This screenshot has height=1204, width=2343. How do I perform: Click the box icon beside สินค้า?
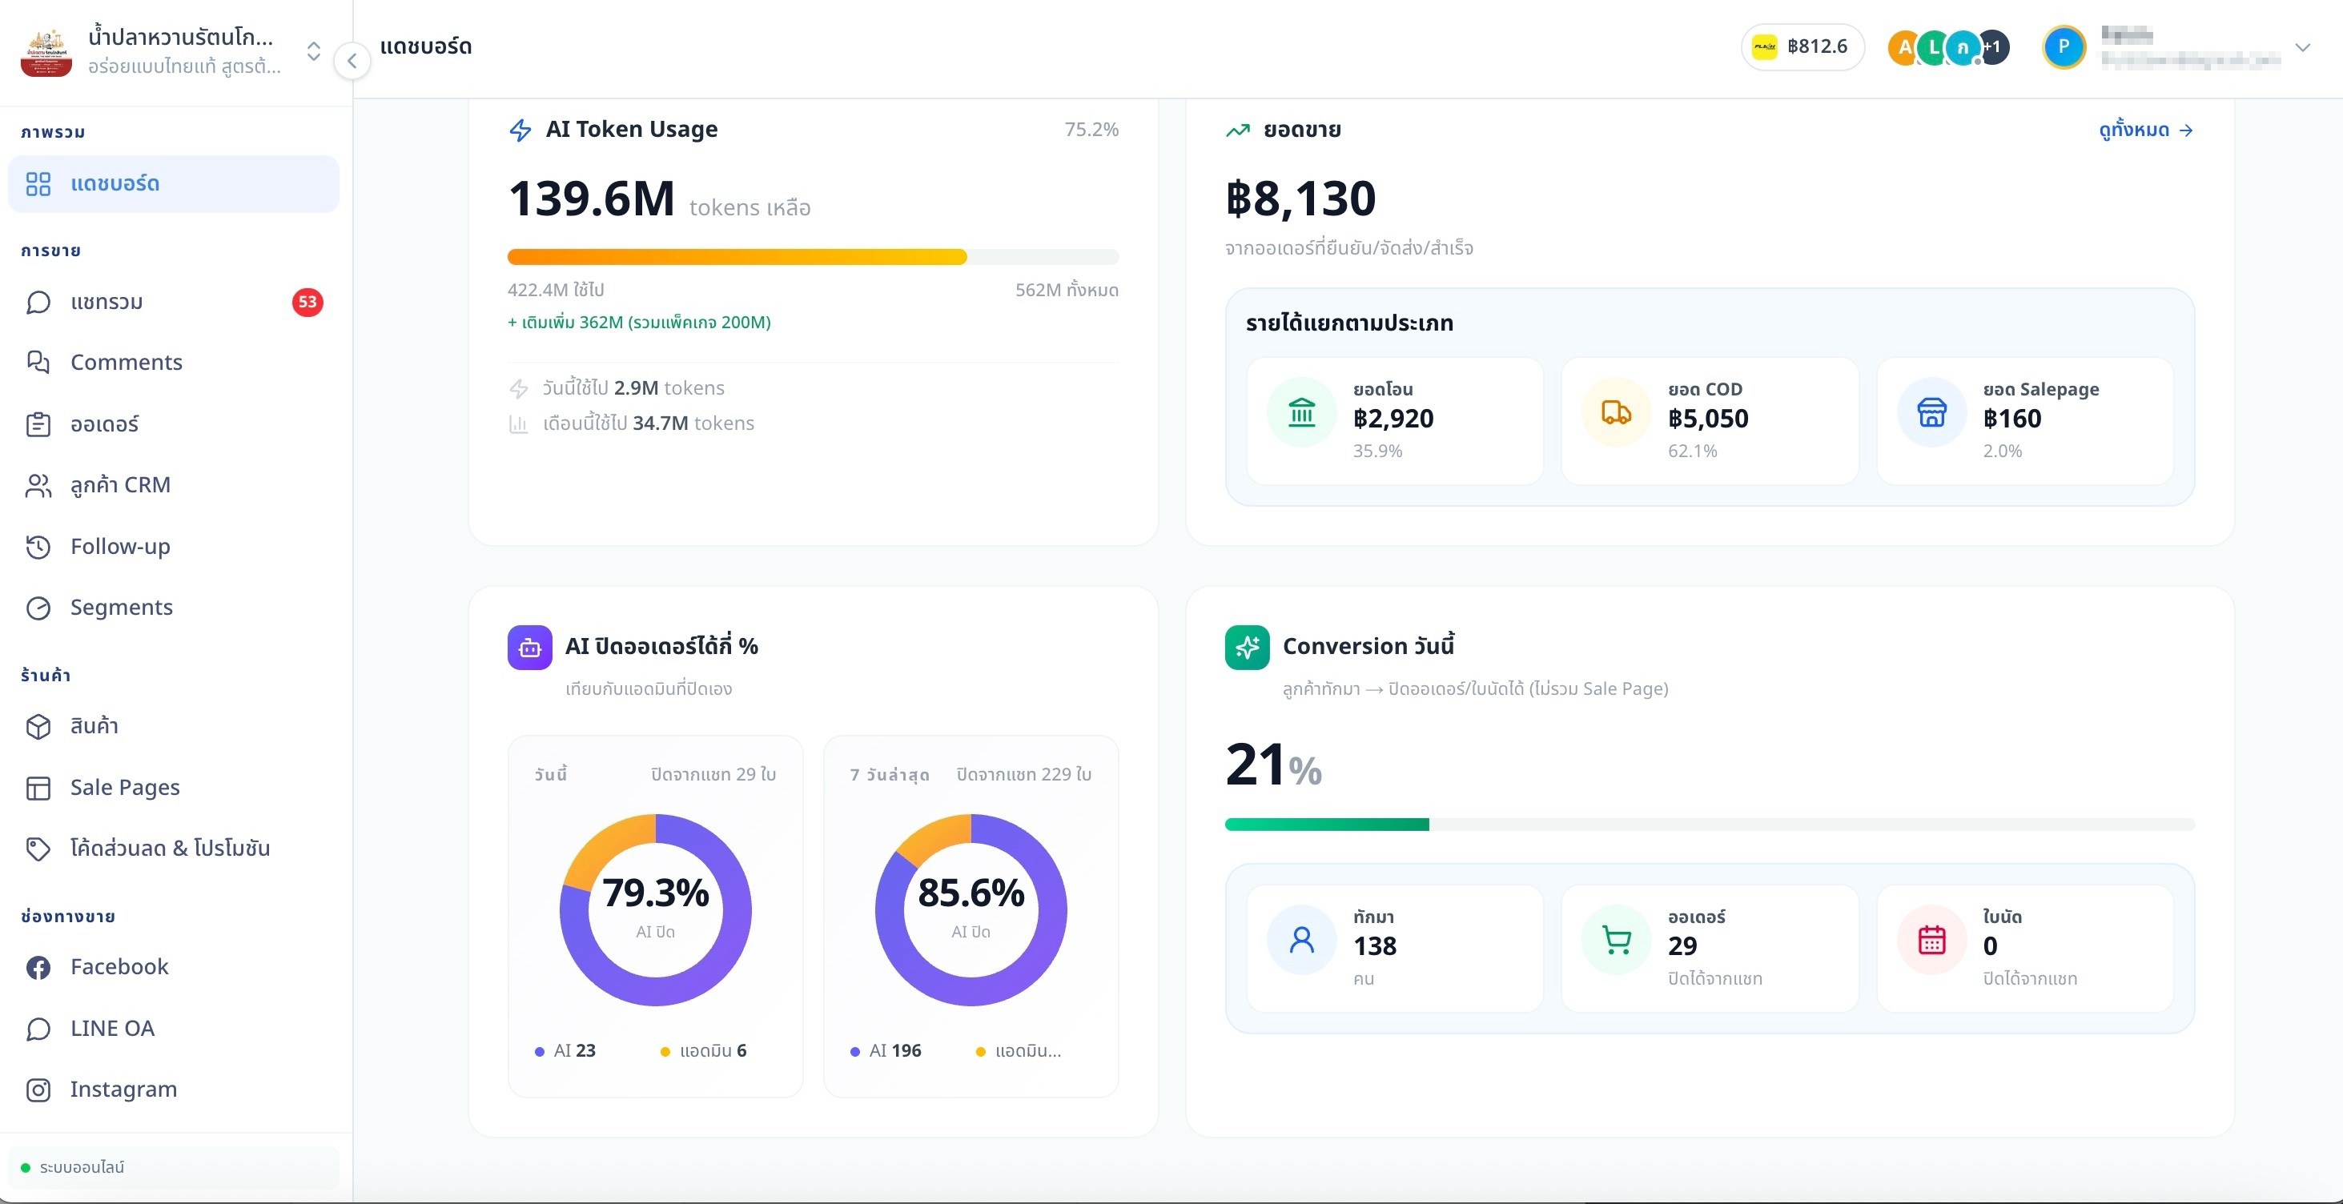[x=38, y=727]
